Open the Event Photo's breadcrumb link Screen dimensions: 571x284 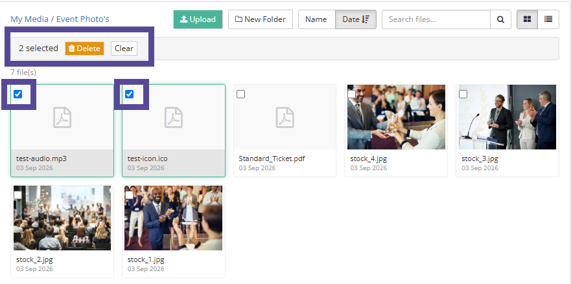83,19
